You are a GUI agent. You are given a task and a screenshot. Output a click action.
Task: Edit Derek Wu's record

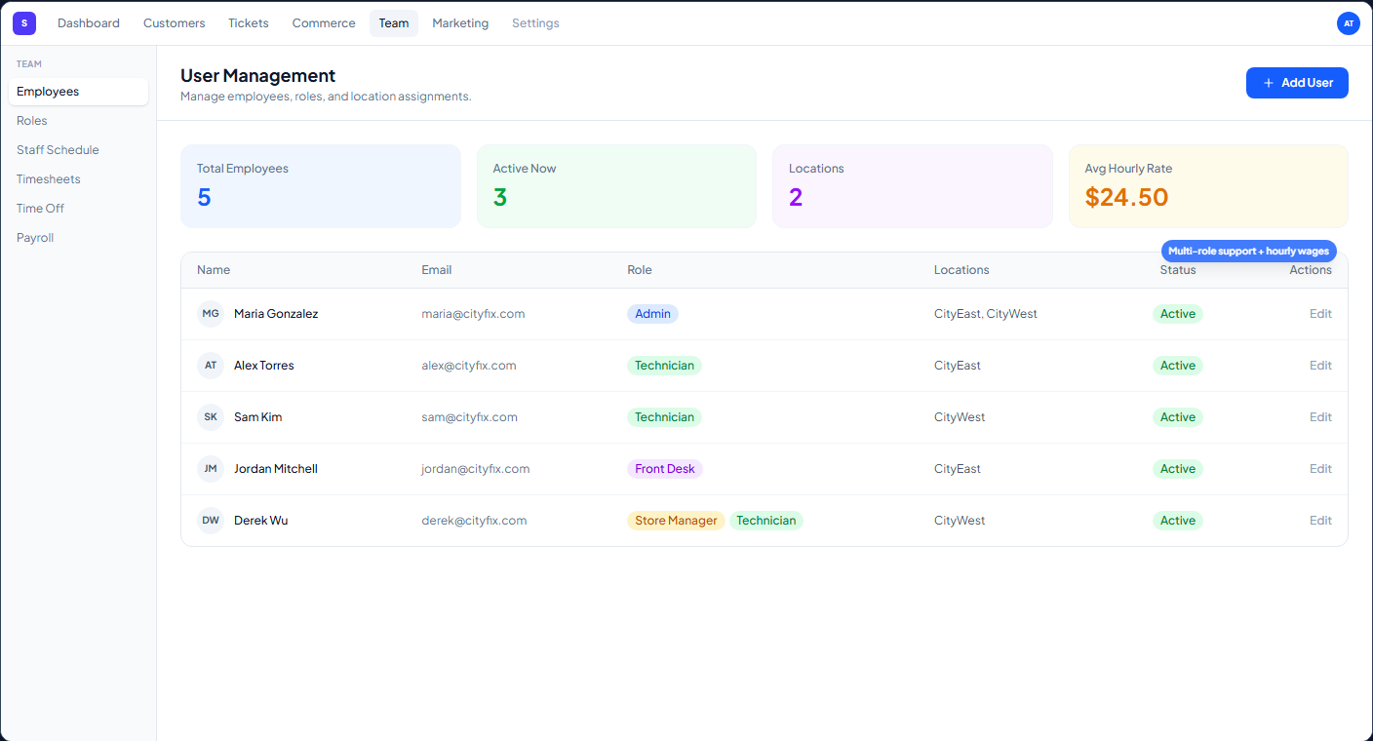pyautogui.click(x=1320, y=521)
